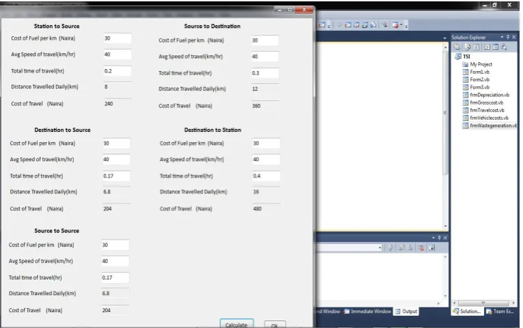Click the Ok button on the form

click(x=275, y=325)
